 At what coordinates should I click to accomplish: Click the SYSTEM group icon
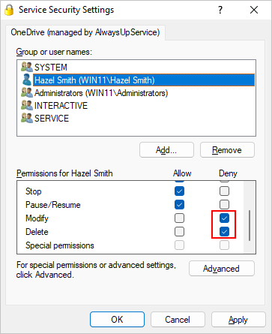27,67
